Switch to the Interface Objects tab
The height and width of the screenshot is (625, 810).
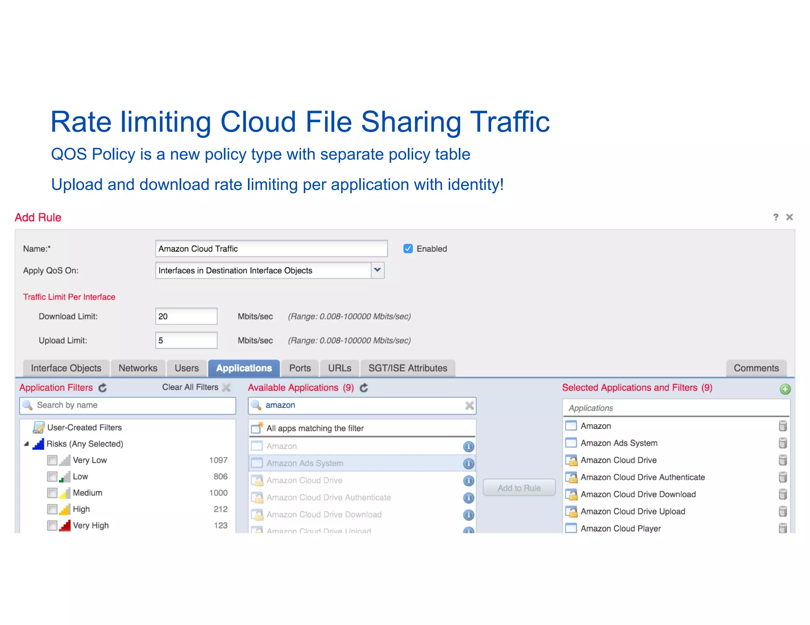click(x=66, y=368)
